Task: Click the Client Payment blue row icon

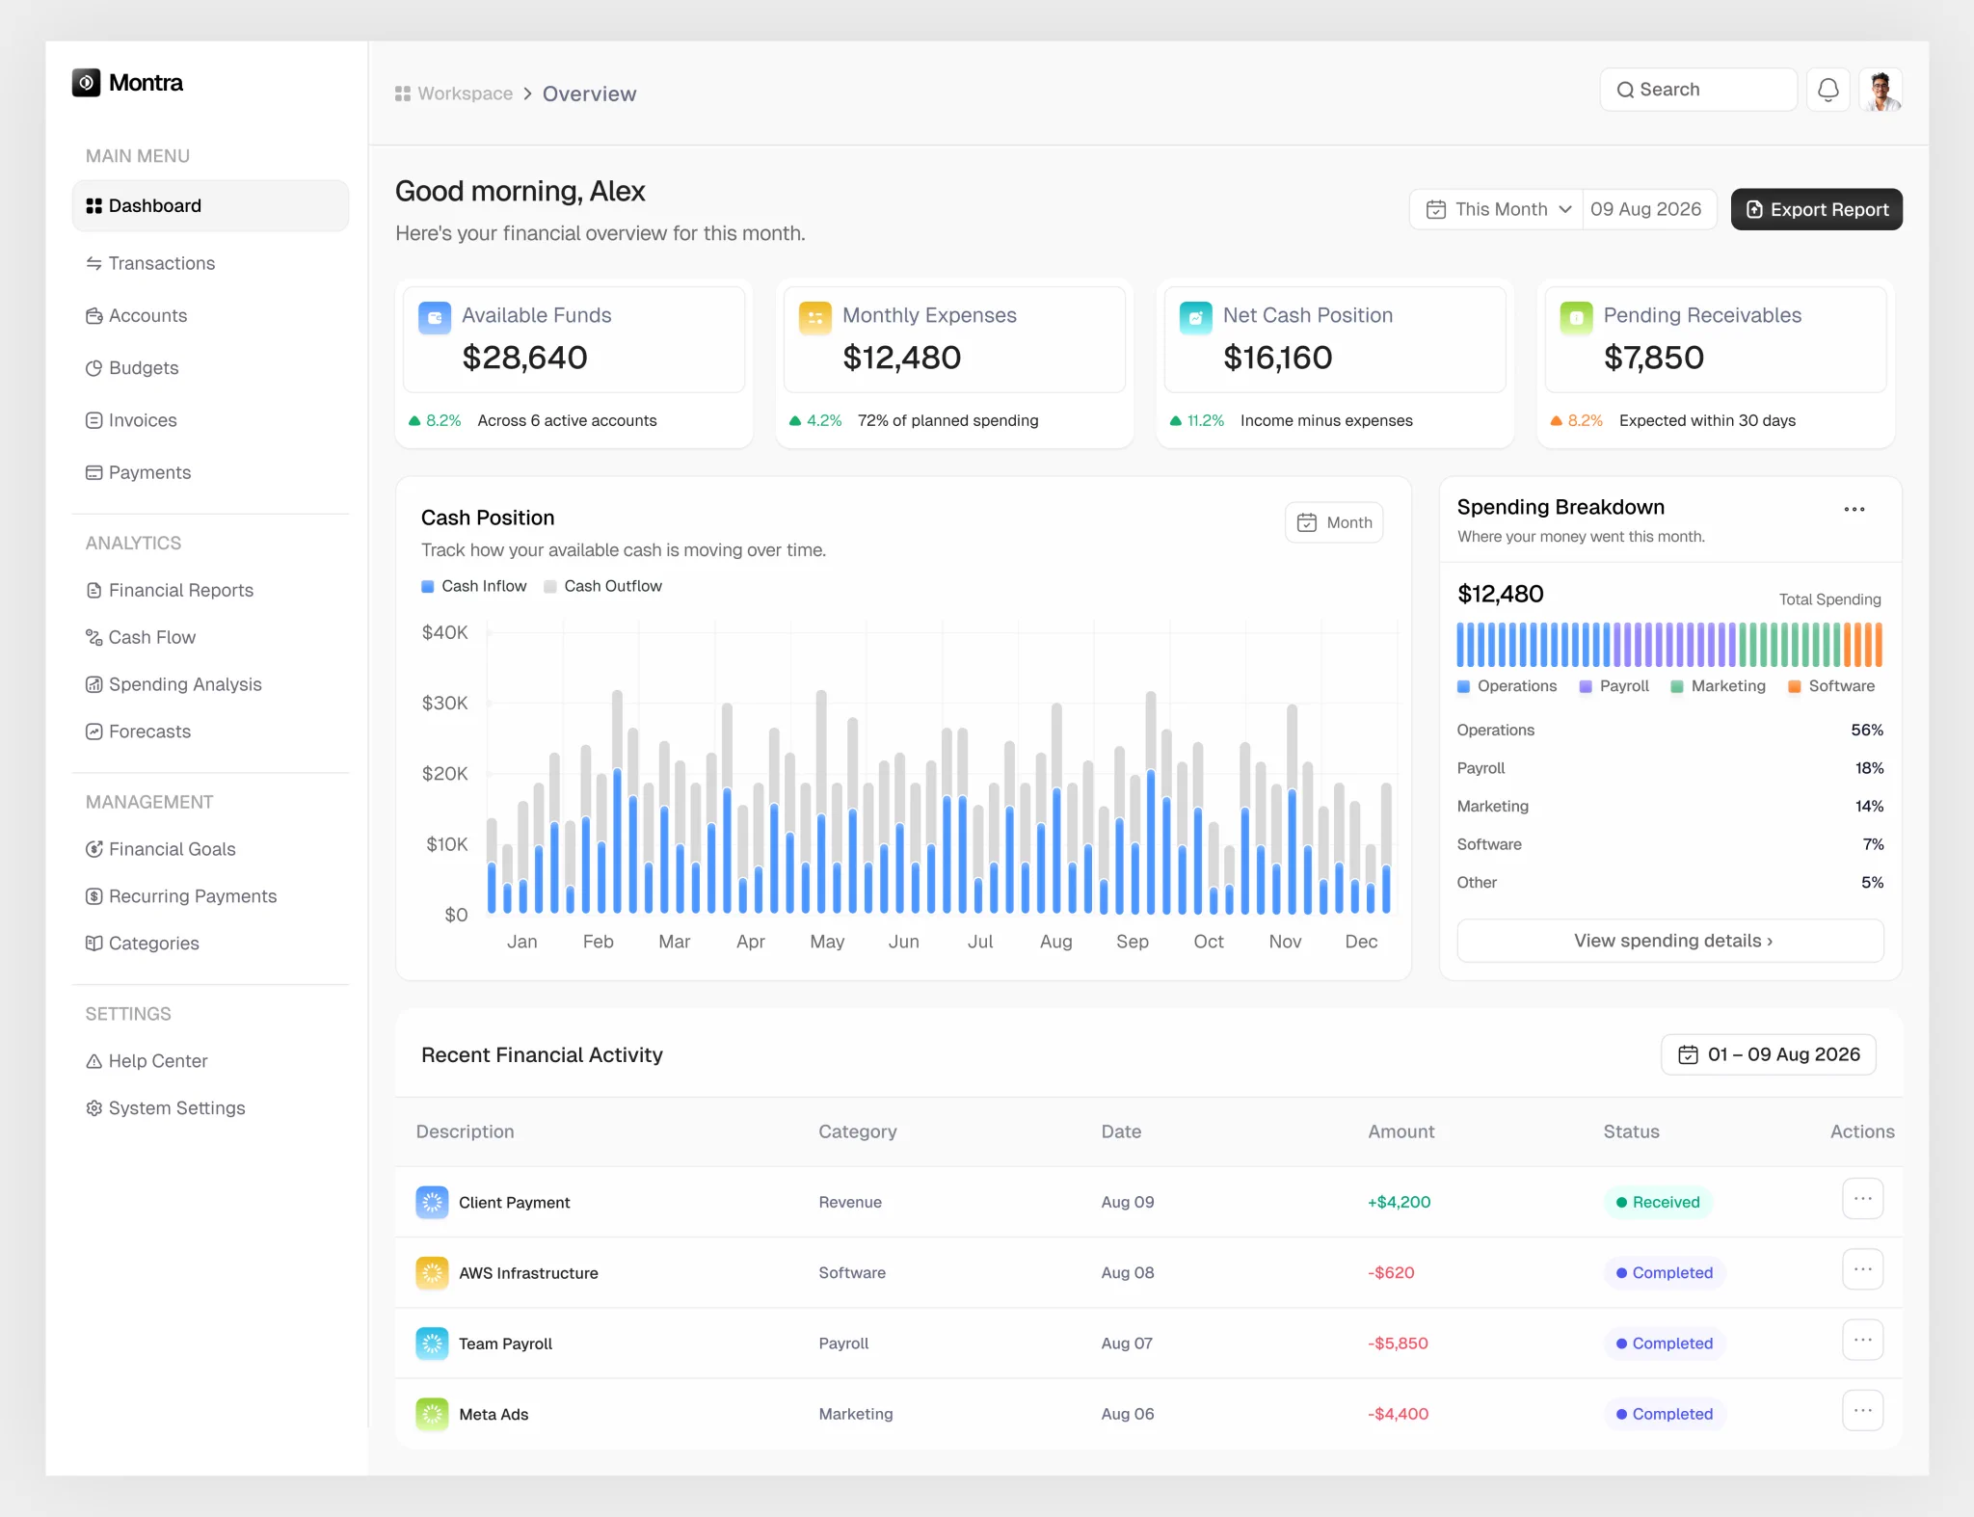Action: tap(432, 1202)
